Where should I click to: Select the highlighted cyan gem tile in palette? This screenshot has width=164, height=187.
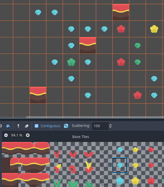(120, 165)
